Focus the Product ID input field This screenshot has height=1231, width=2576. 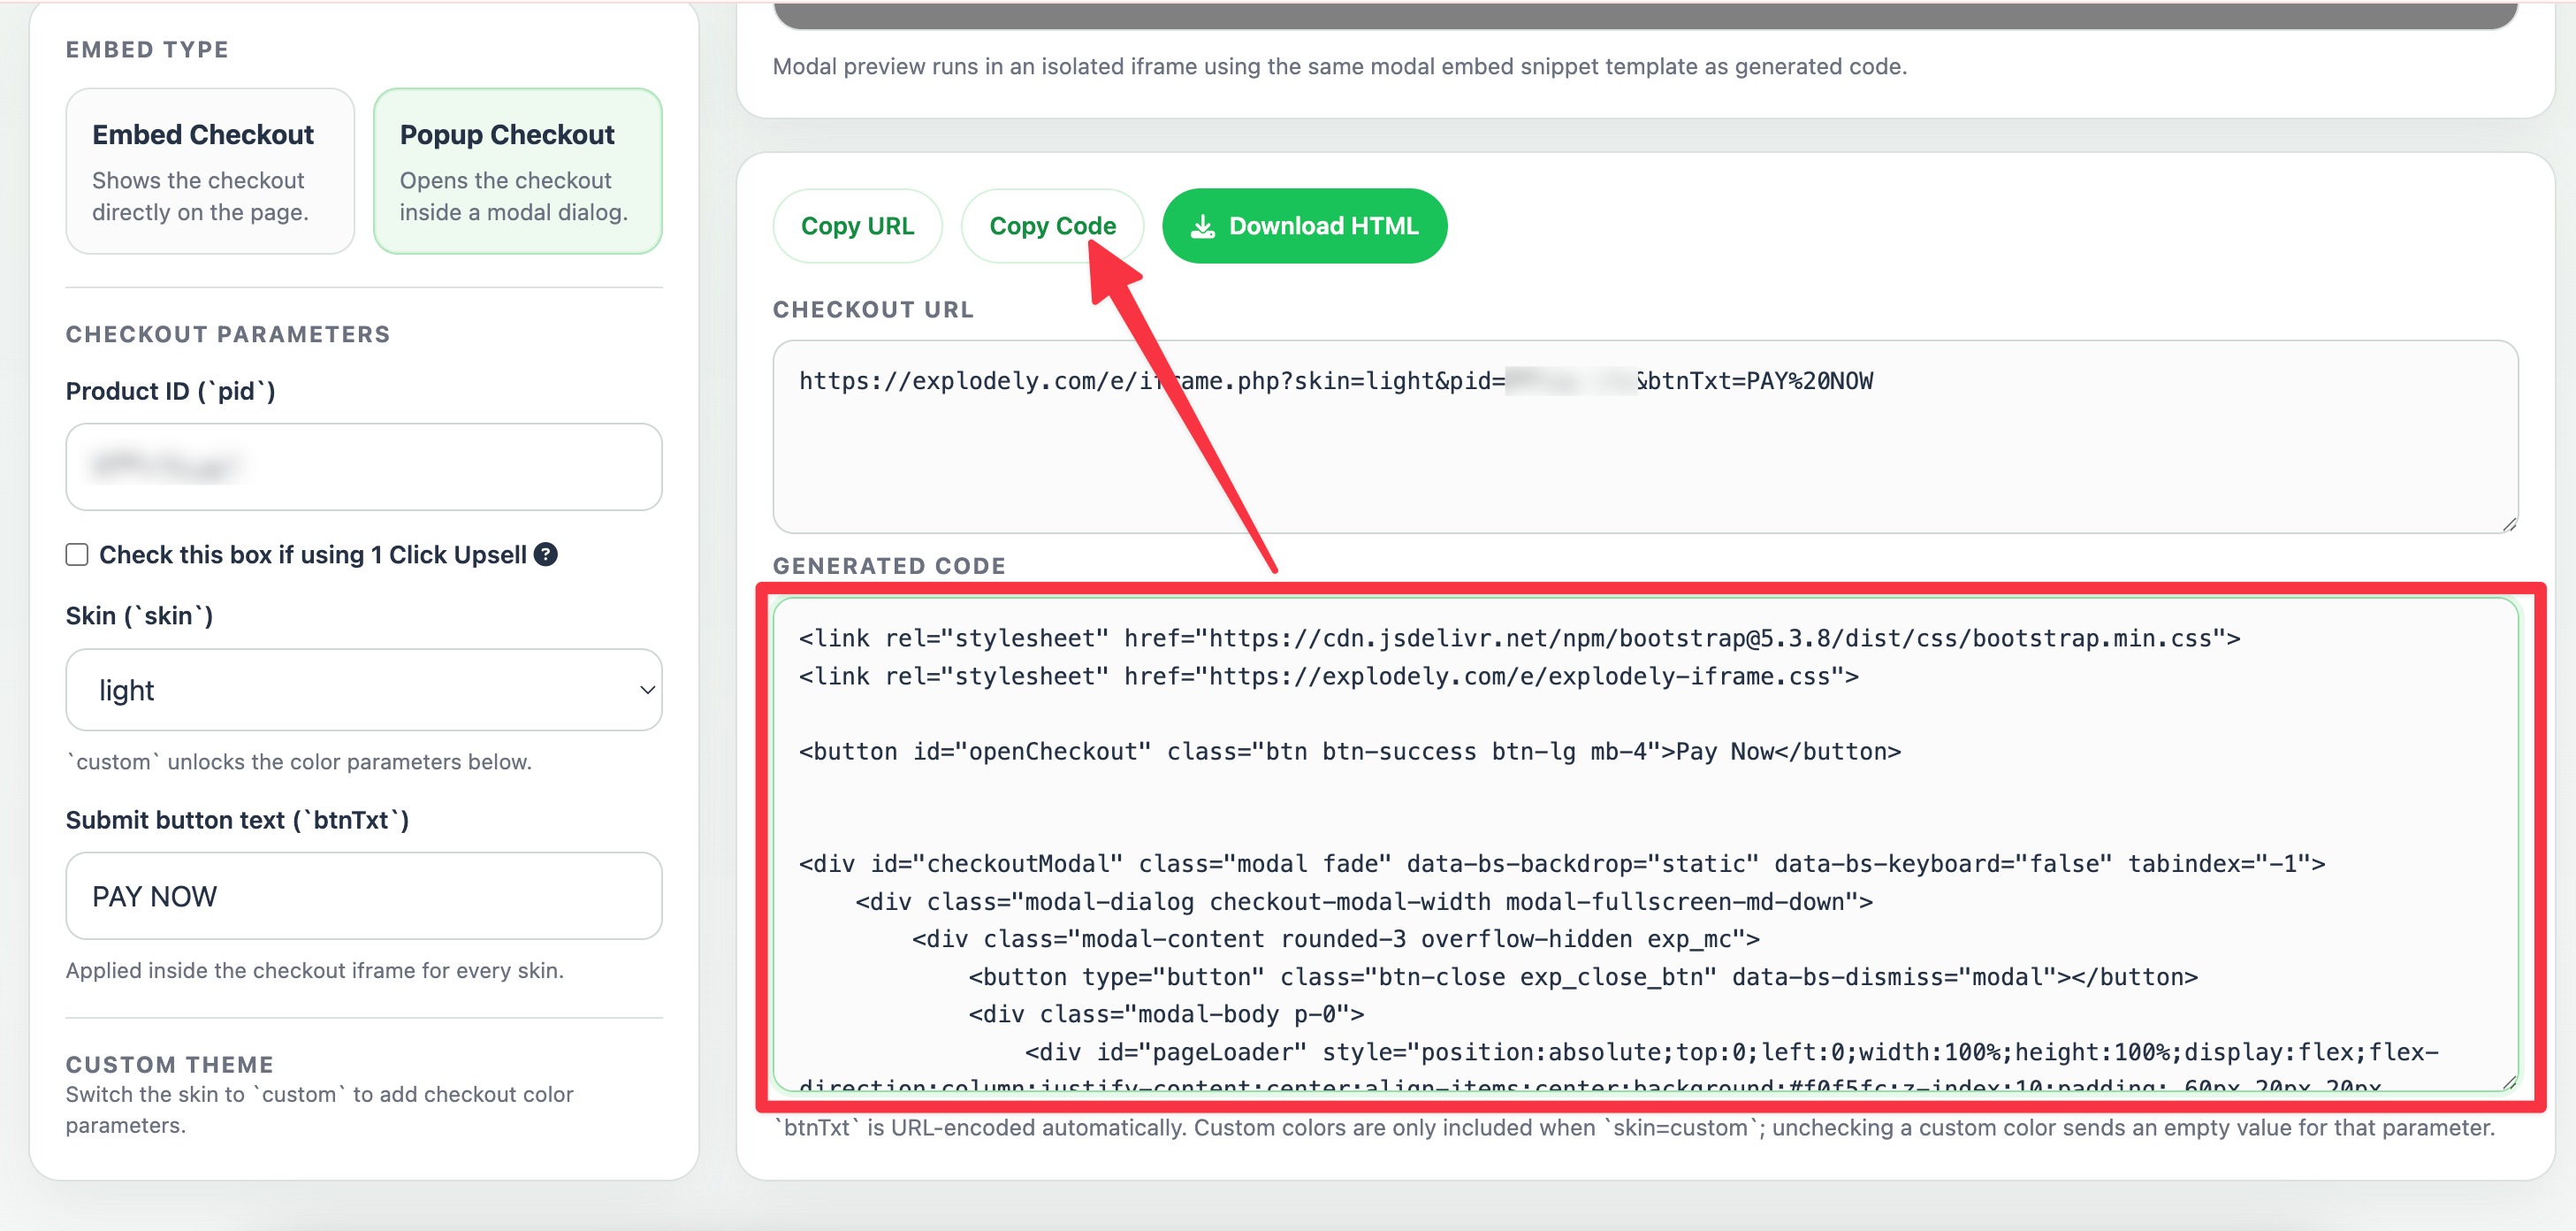click(363, 467)
